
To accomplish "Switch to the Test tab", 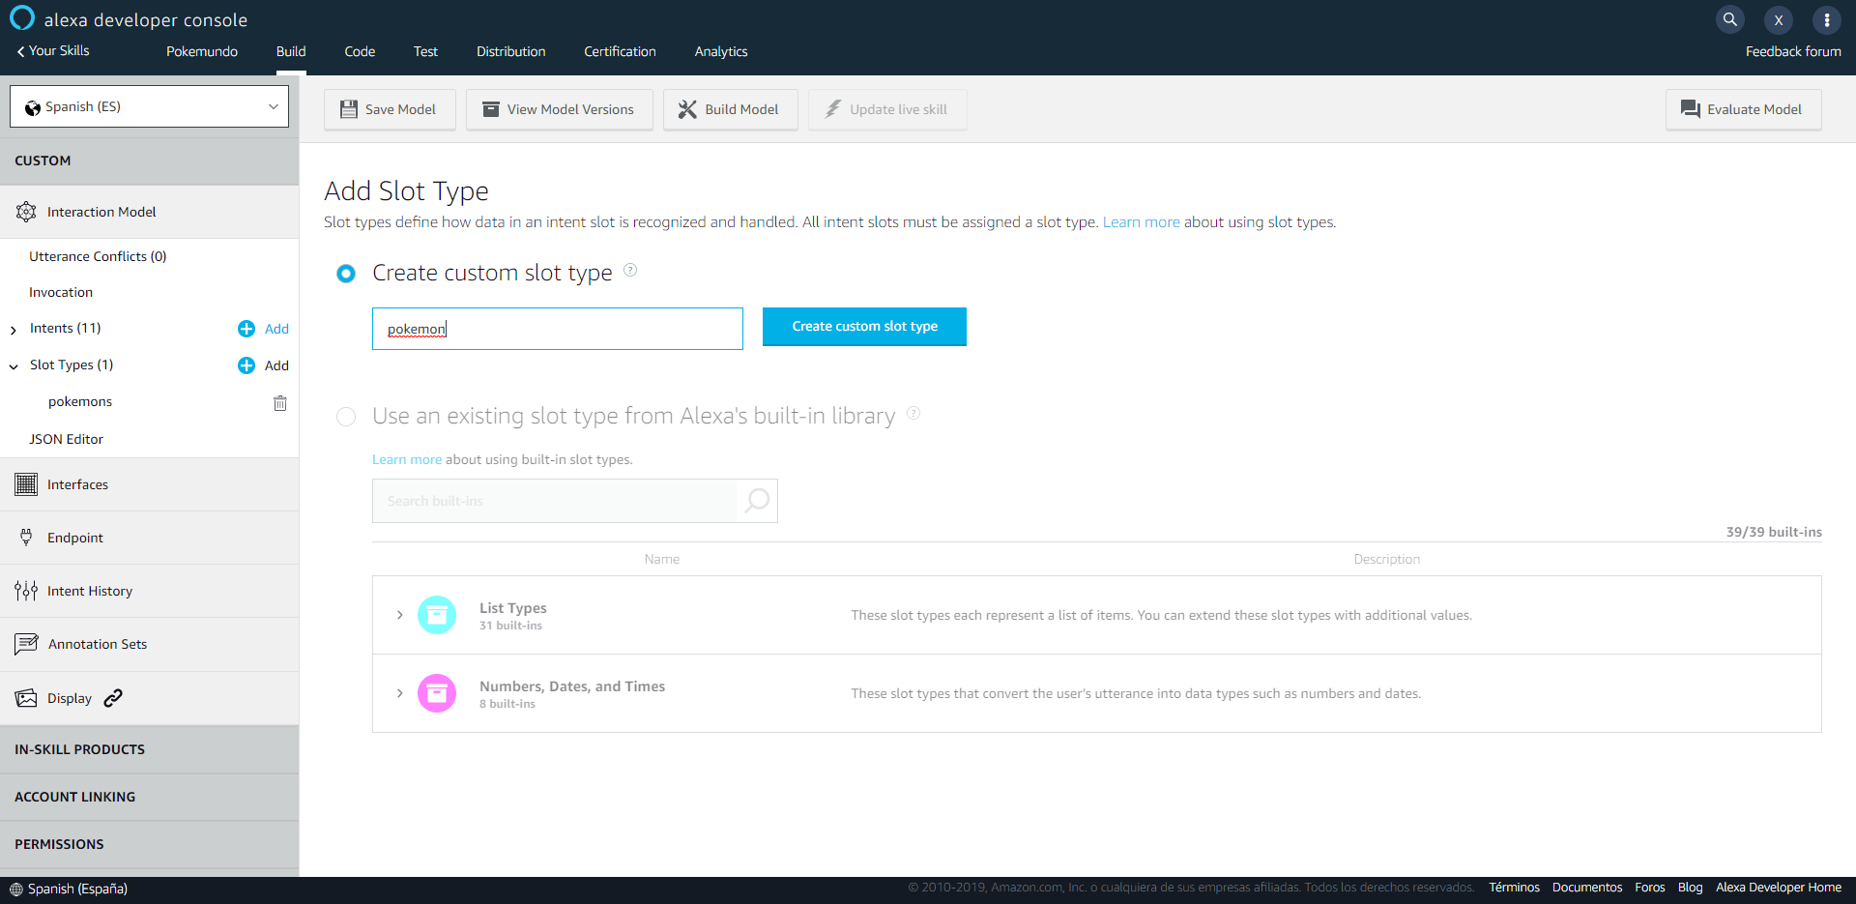I will (425, 51).
